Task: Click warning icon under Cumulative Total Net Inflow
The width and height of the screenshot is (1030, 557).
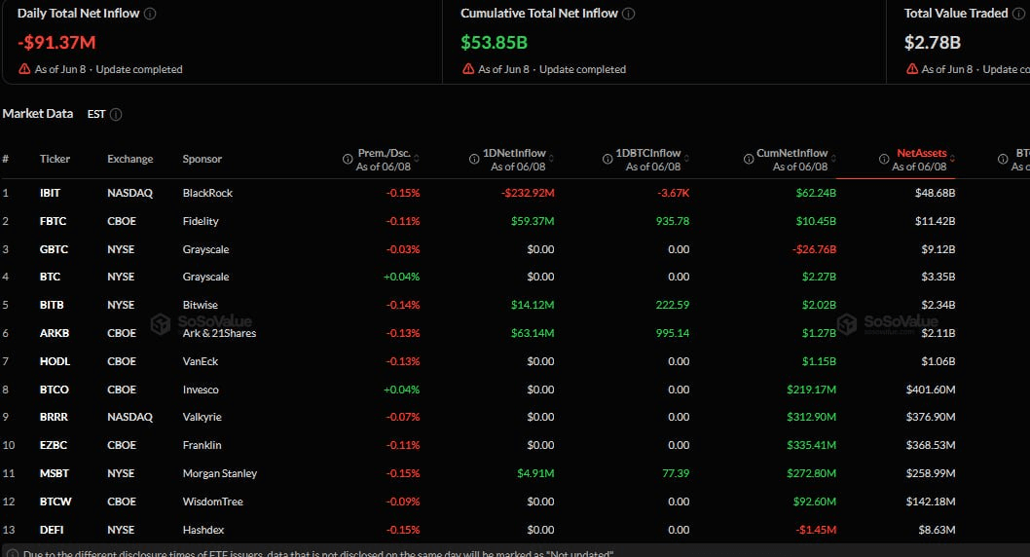Action: coord(468,69)
